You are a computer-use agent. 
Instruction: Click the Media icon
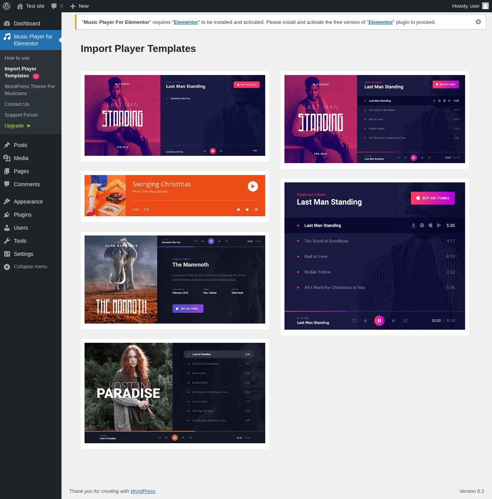pyautogui.click(x=7, y=158)
